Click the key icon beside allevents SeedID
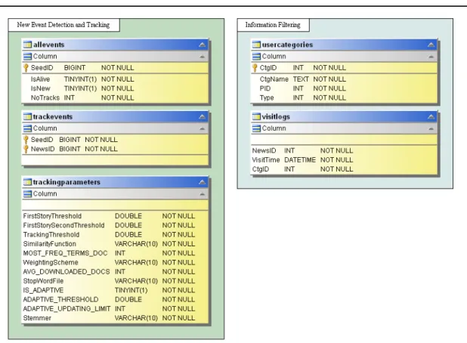The height and width of the screenshot is (343, 467). coord(26,68)
